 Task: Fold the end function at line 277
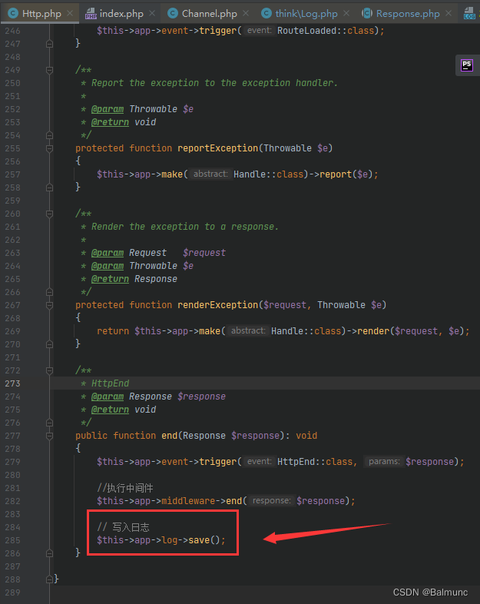pyautogui.click(x=49, y=436)
